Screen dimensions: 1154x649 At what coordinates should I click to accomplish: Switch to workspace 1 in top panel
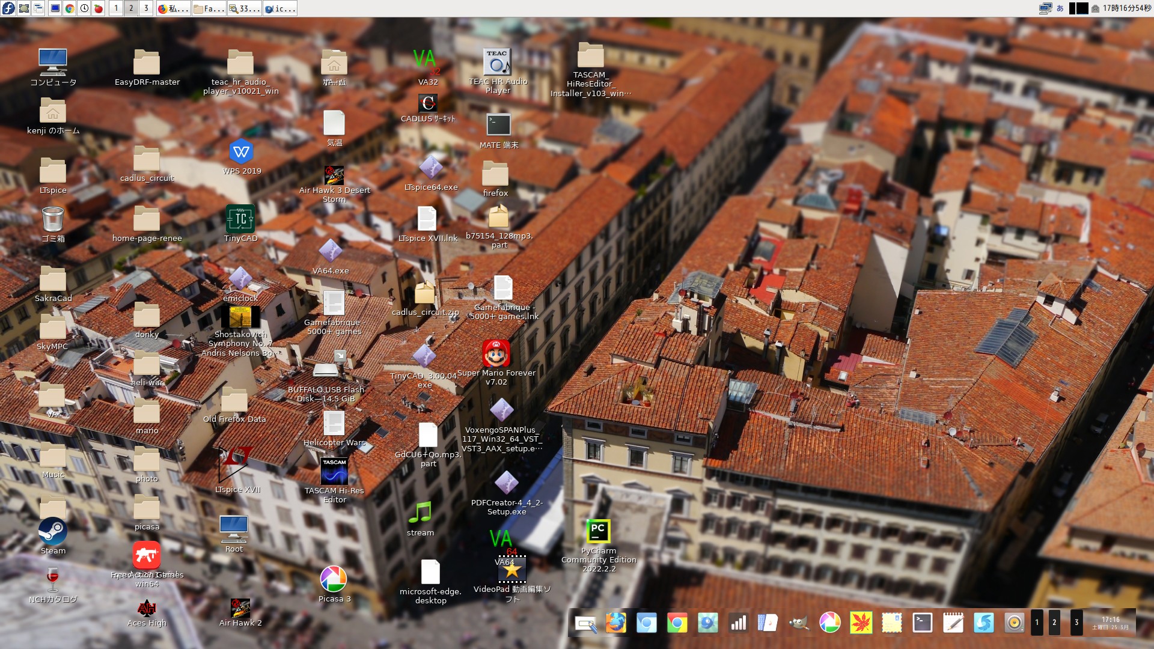tap(116, 8)
